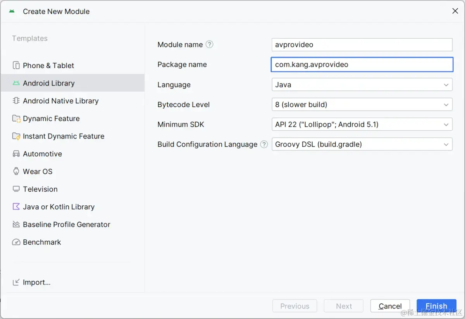Select the Baseline Profile Generator template

[66, 225]
